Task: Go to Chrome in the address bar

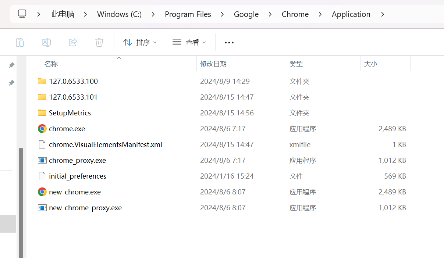Action: tap(295, 14)
